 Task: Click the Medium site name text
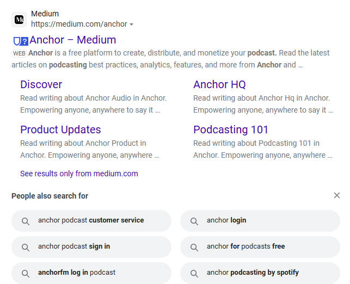tap(45, 14)
